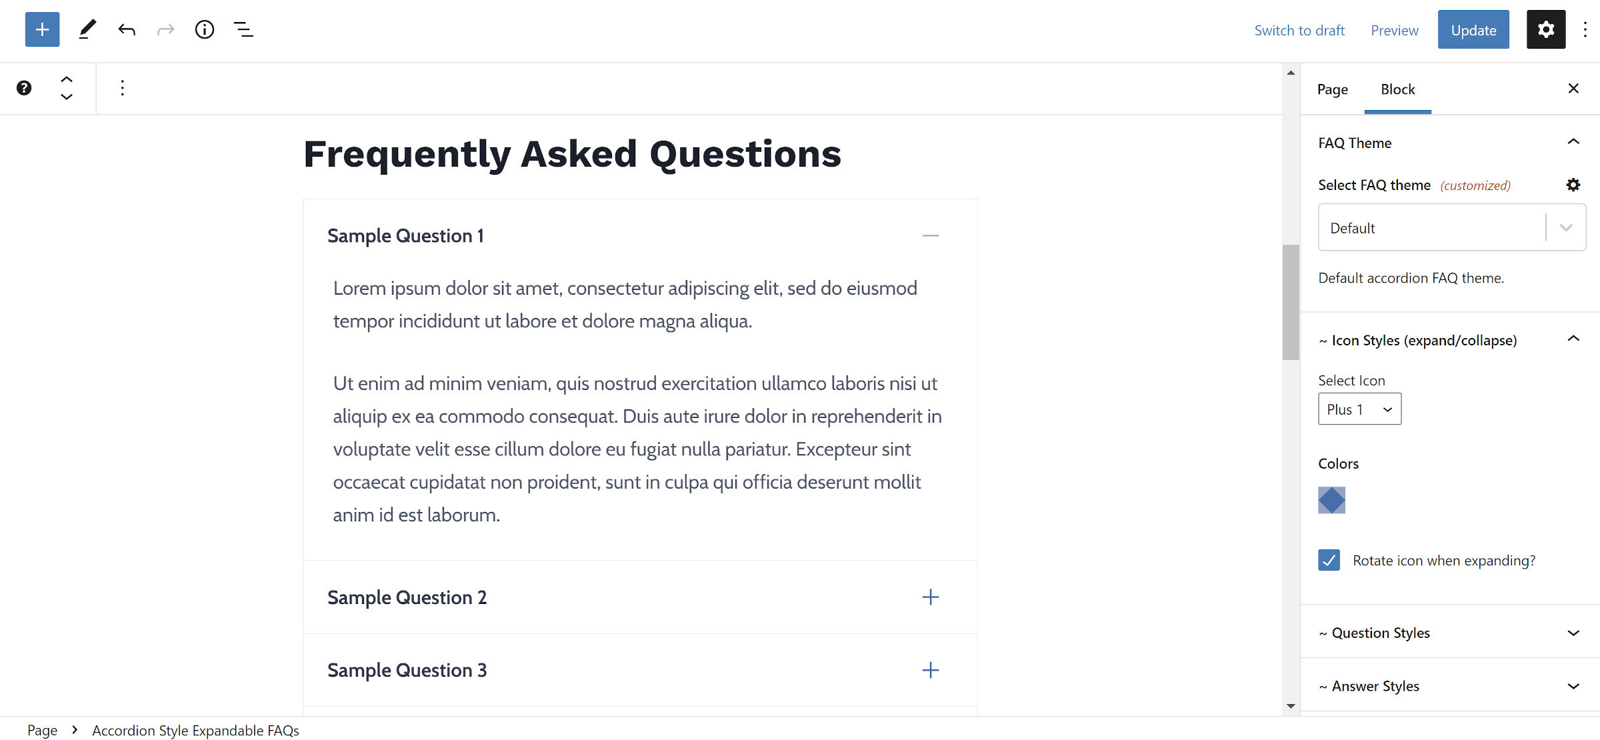The image size is (1600, 740).
Task: Click the Redo arrow
Action: [165, 29]
